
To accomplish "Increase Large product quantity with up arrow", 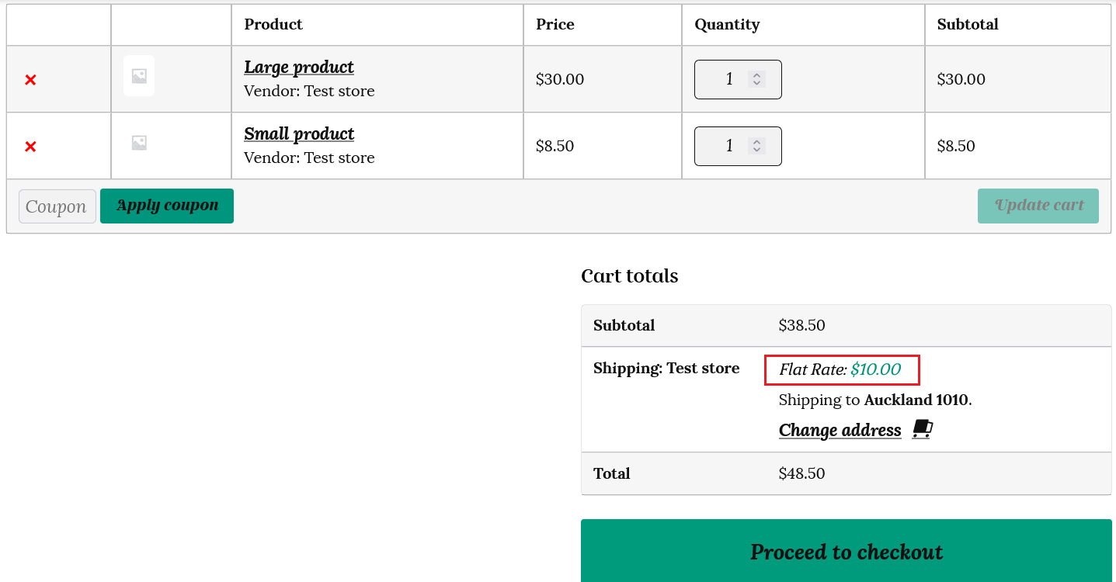I will (x=757, y=75).
